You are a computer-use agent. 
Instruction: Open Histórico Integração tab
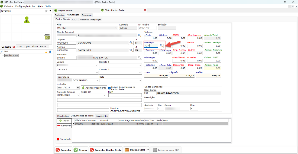(x=90, y=19)
